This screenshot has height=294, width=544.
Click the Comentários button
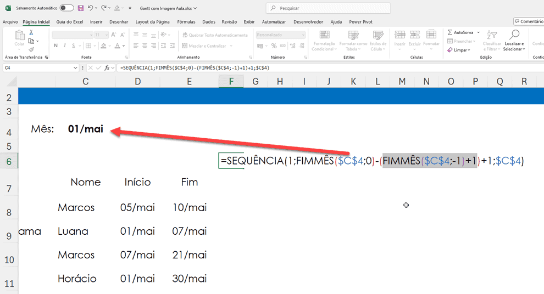click(x=529, y=21)
